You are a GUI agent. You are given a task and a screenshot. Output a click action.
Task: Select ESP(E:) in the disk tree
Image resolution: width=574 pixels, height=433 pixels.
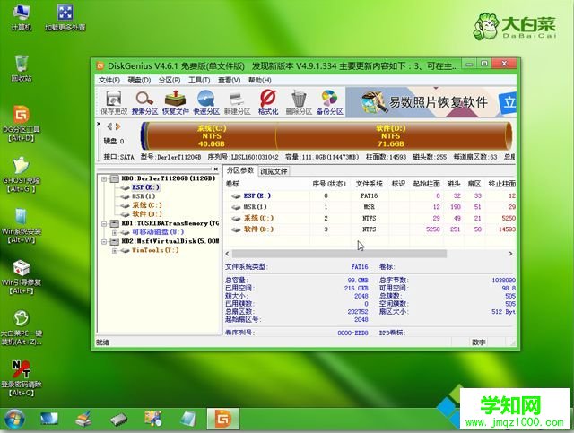pyautogui.click(x=145, y=187)
